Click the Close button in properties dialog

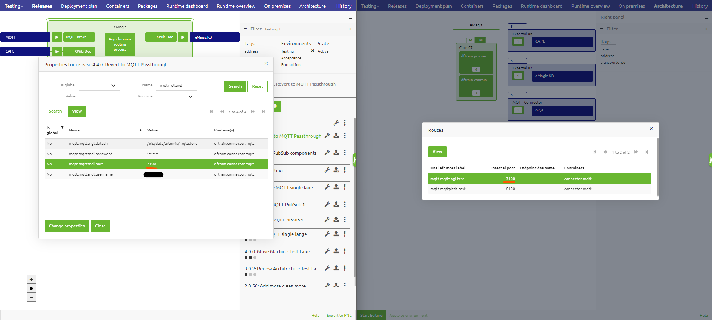[x=100, y=226]
